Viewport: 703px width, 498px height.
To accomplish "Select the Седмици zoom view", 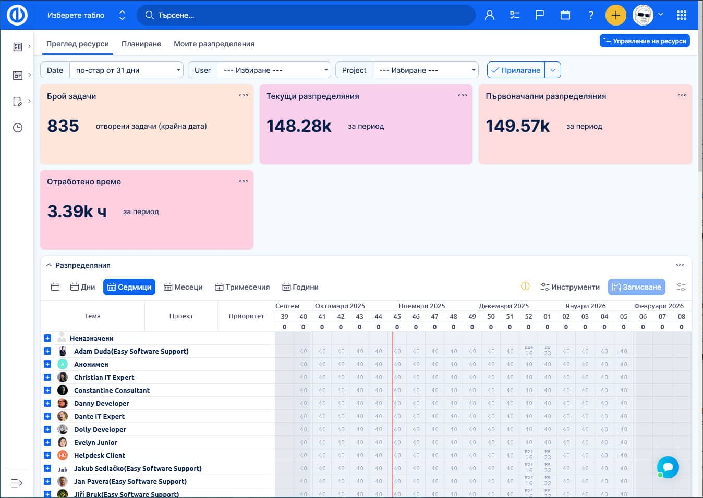I will pos(129,287).
